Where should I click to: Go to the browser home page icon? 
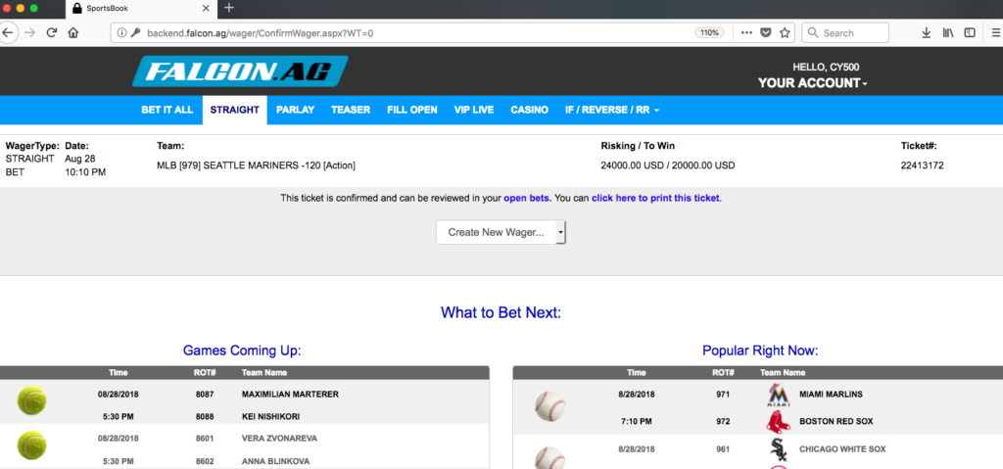[72, 32]
